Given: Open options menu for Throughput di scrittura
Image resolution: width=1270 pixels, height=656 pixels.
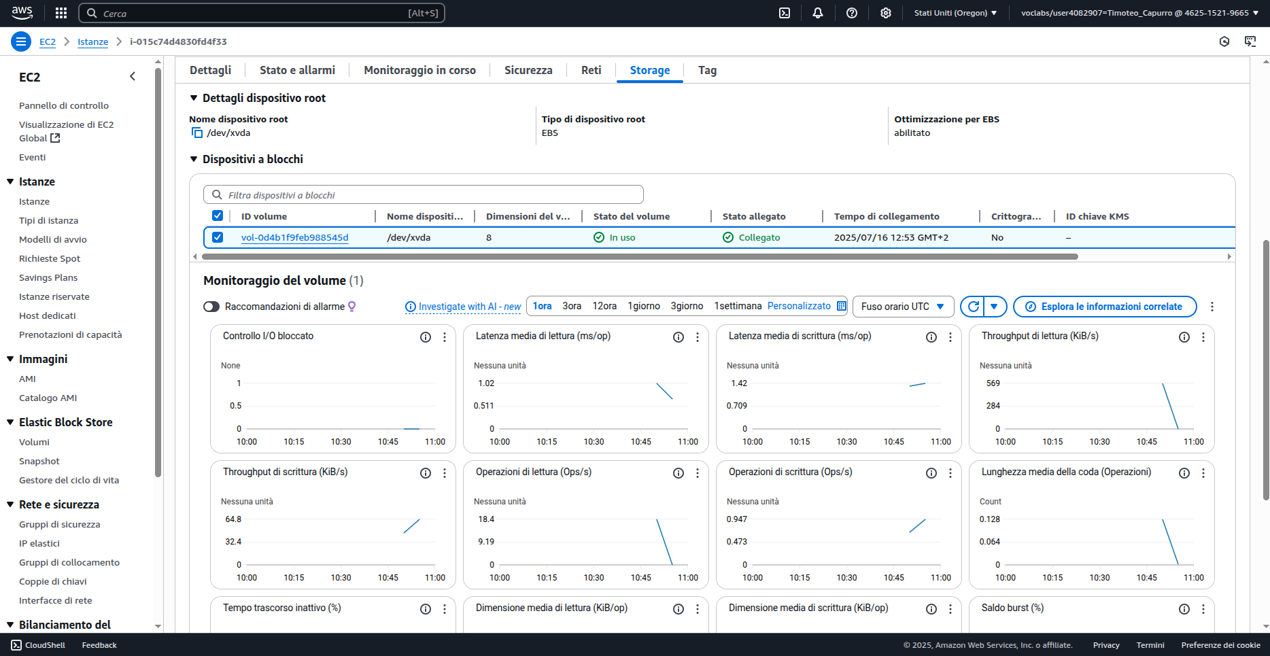Looking at the screenshot, I should (445, 473).
